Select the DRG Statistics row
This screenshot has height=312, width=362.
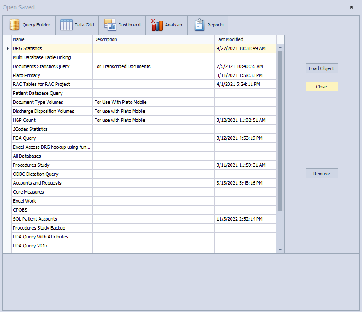[144, 48]
